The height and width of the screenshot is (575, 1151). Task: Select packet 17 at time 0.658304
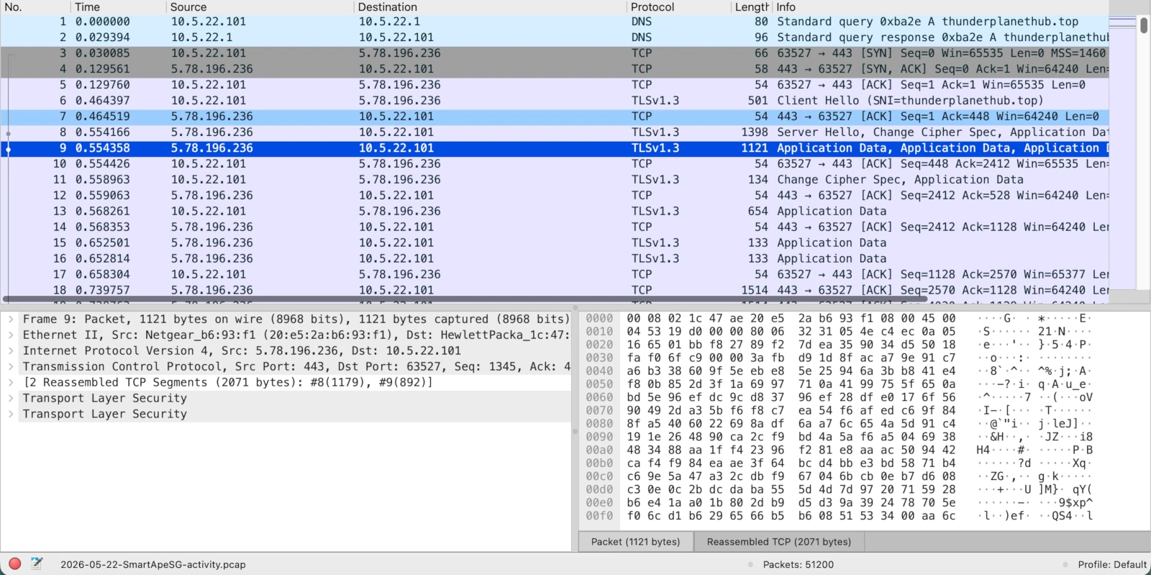554,275
